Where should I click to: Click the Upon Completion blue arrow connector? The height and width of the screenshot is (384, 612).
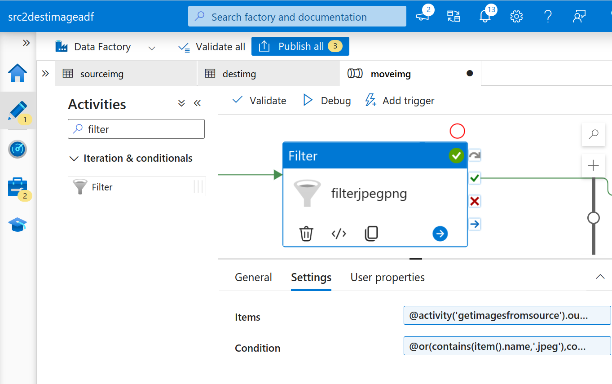point(475,224)
